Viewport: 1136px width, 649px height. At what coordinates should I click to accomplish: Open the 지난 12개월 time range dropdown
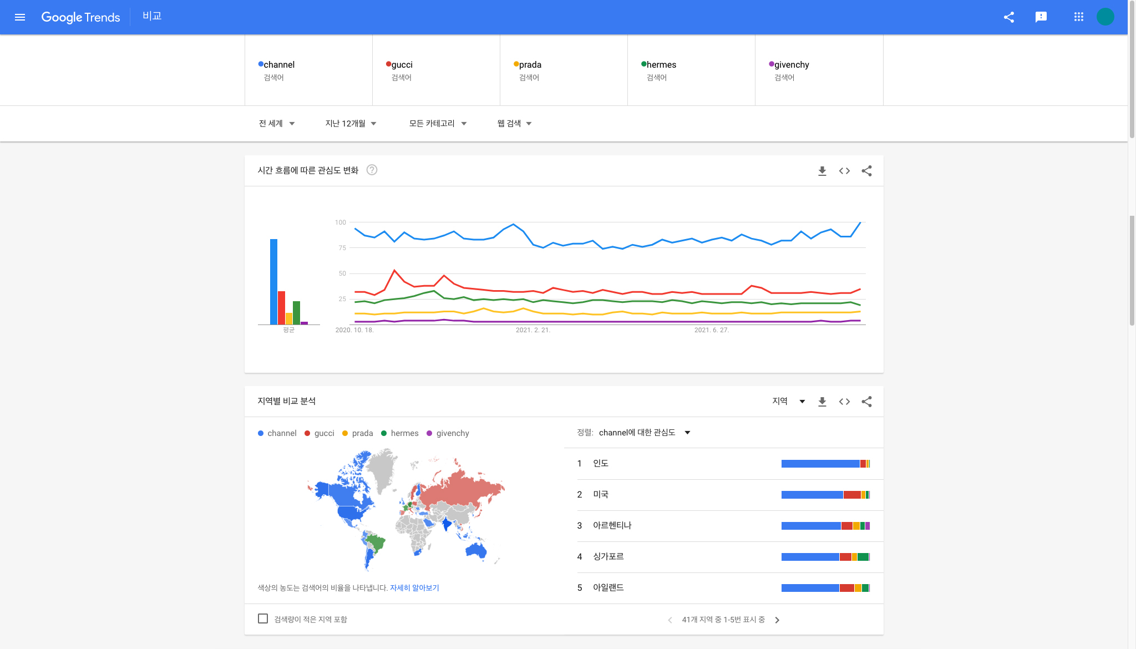tap(351, 124)
